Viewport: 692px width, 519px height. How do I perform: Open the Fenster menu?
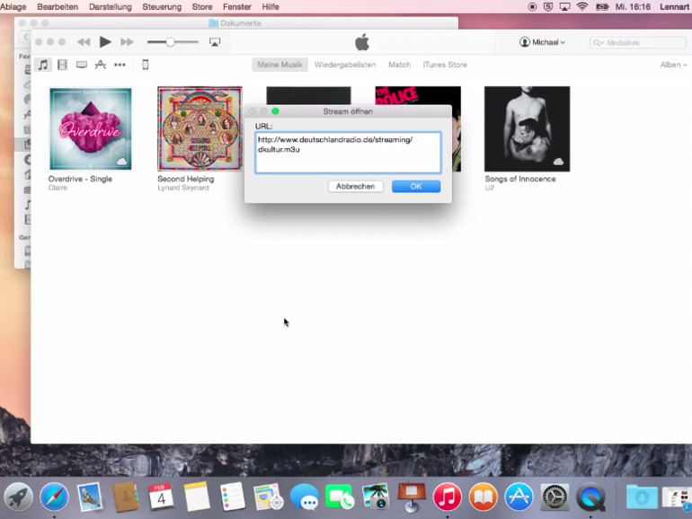pos(237,6)
